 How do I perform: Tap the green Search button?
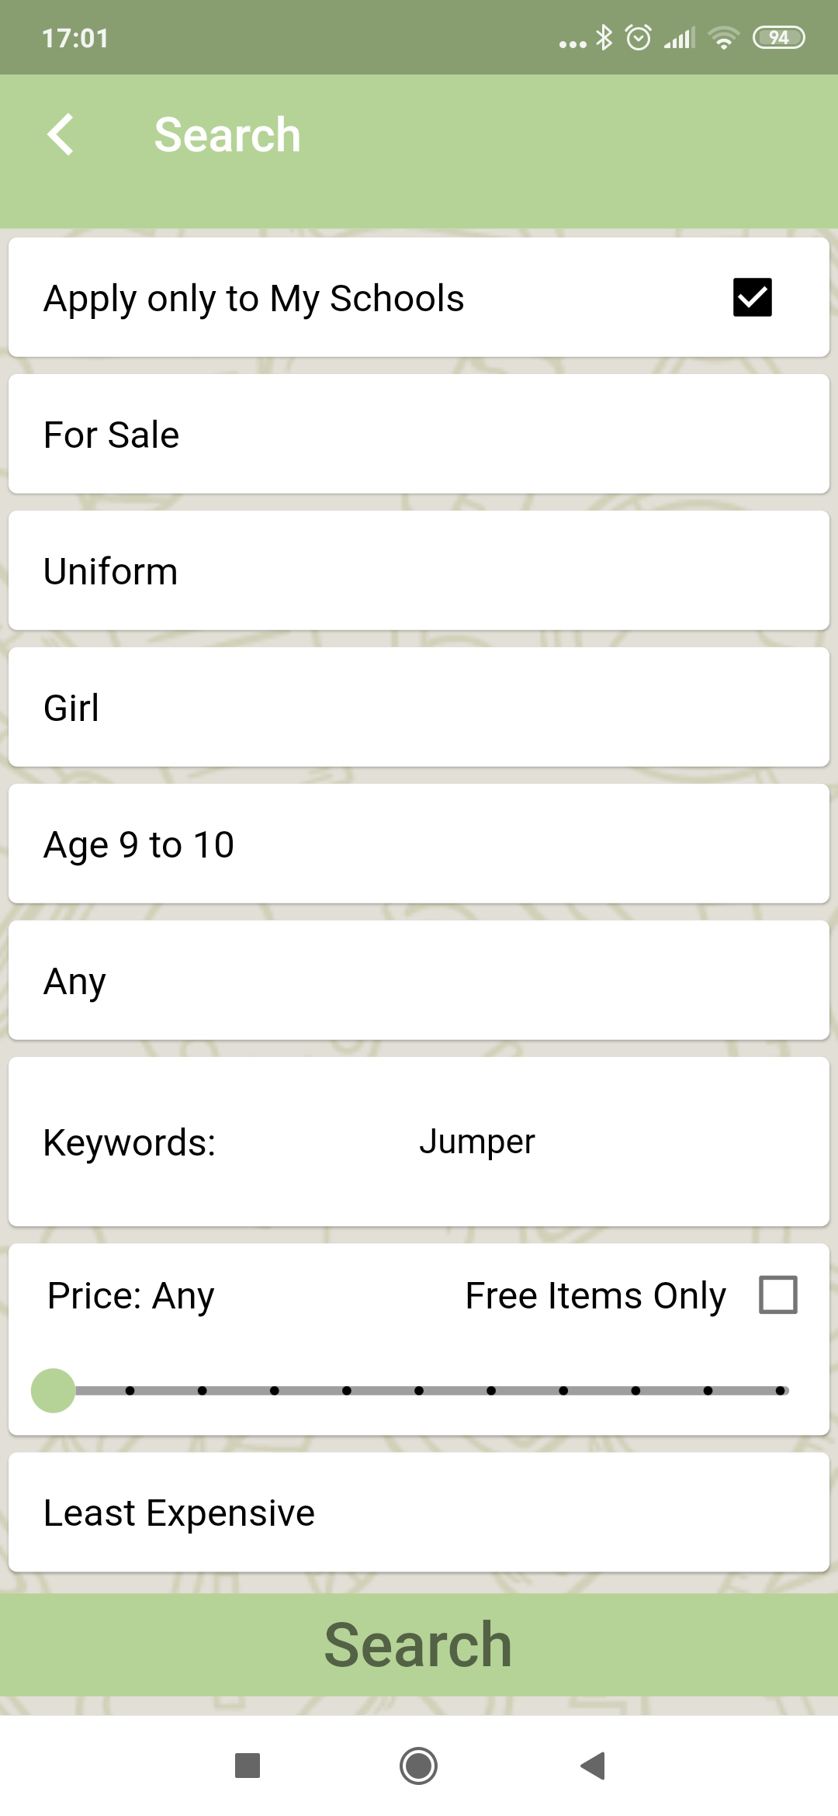[x=419, y=1644]
